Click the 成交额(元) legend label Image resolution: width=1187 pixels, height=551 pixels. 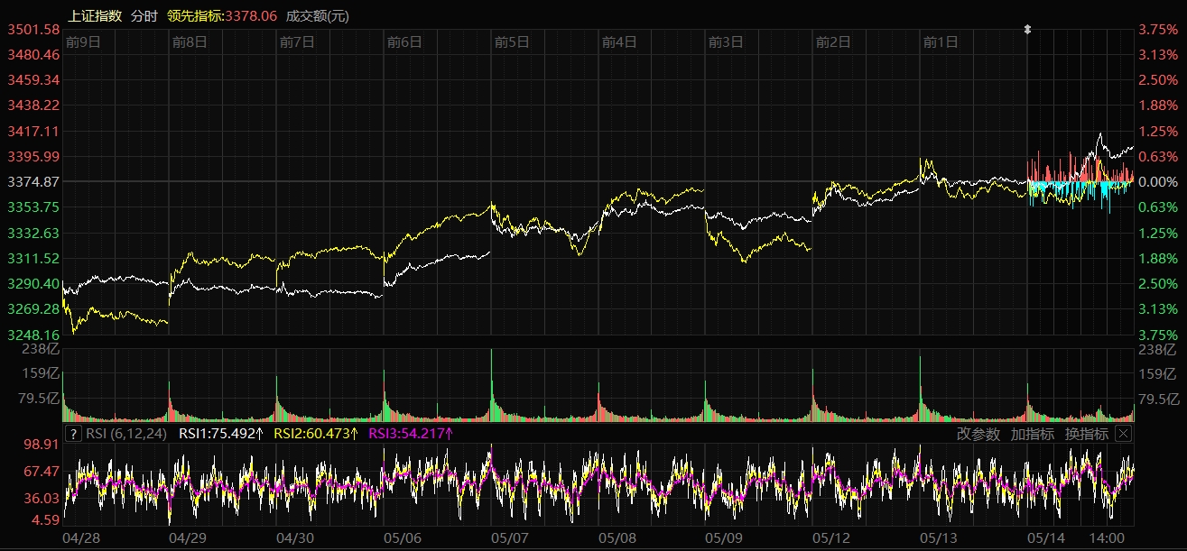click(x=317, y=15)
